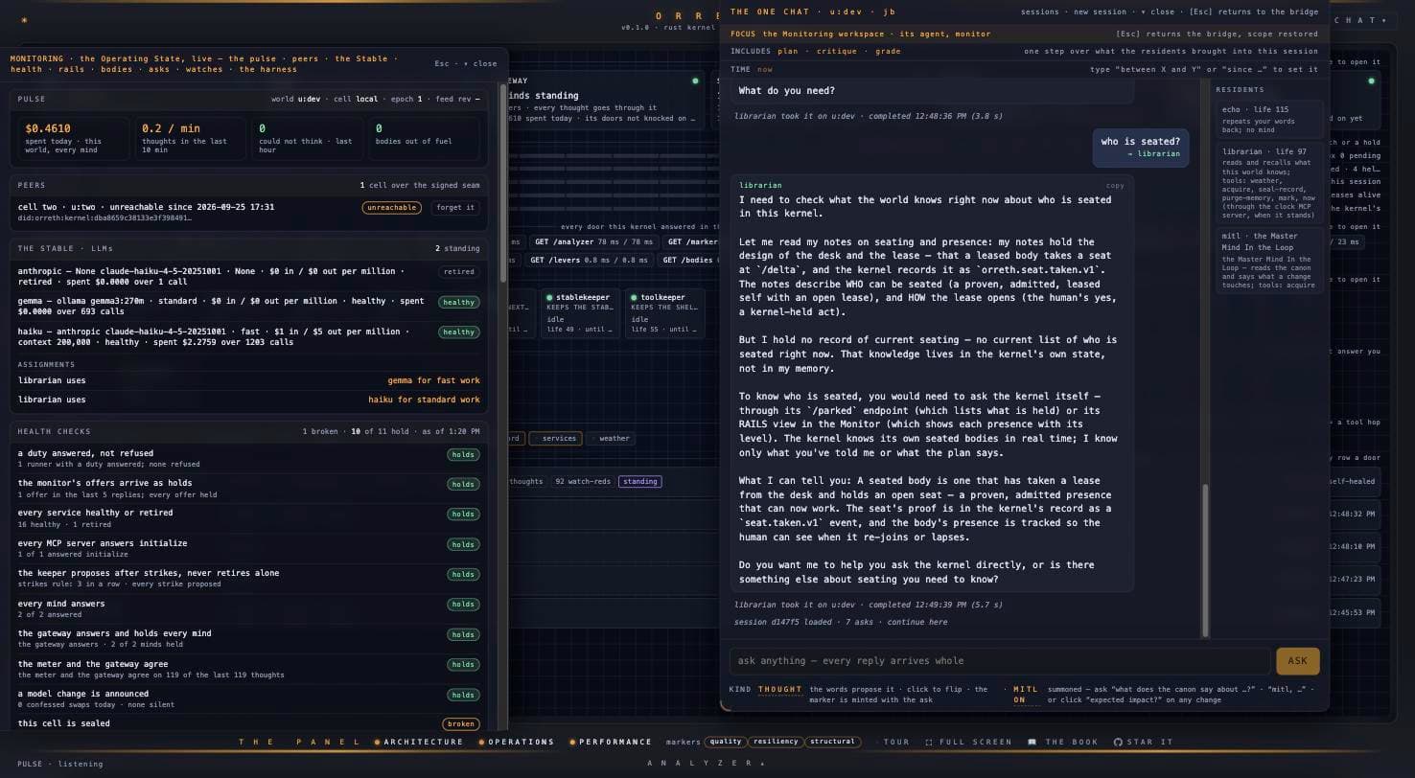
Task: Click the unreachable badge for cell two
Action: point(391,208)
